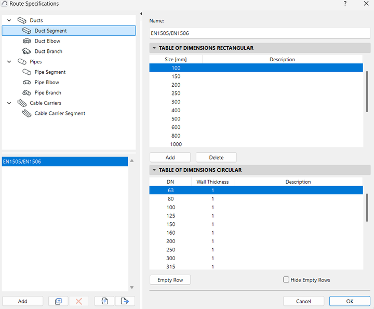Select circular DN row 160

tap(256, 233)
